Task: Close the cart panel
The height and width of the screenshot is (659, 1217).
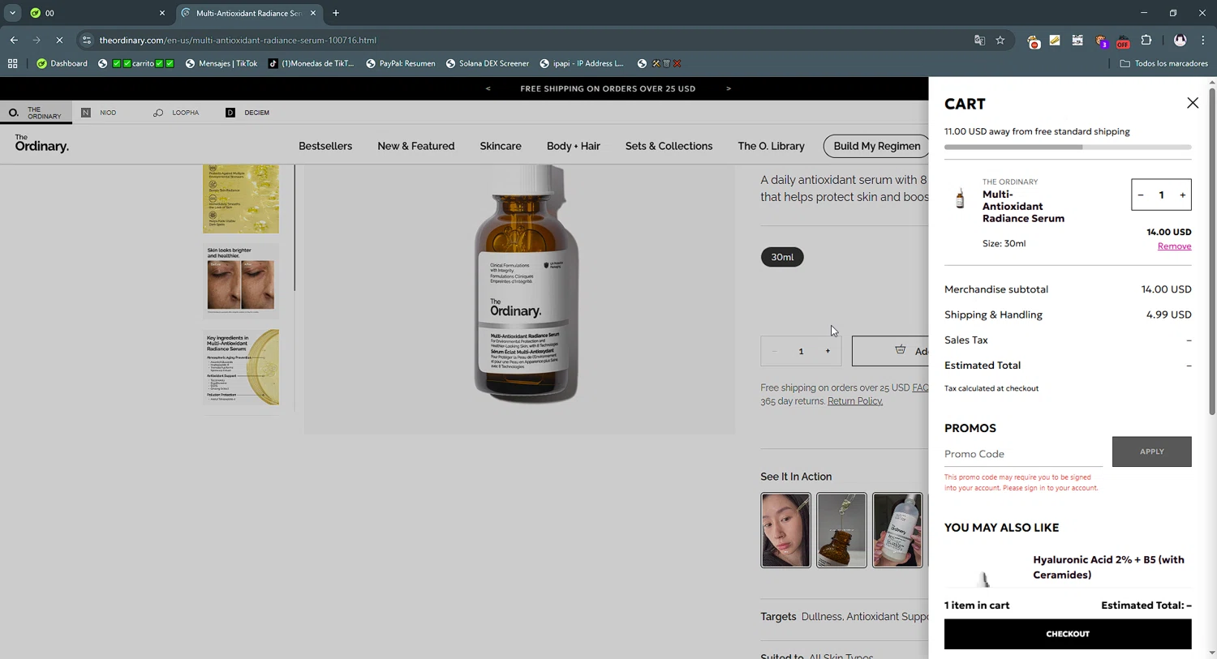Action: [1192, 103]
